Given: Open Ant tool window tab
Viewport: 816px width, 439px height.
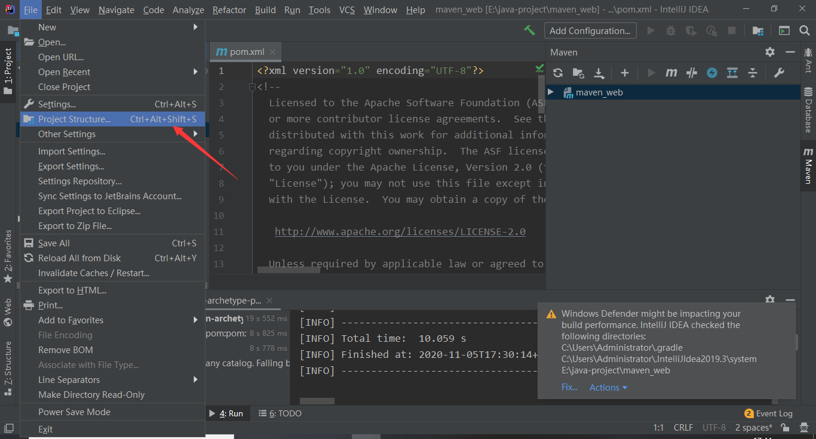Looking at the screenshot, I should (808, 61).
